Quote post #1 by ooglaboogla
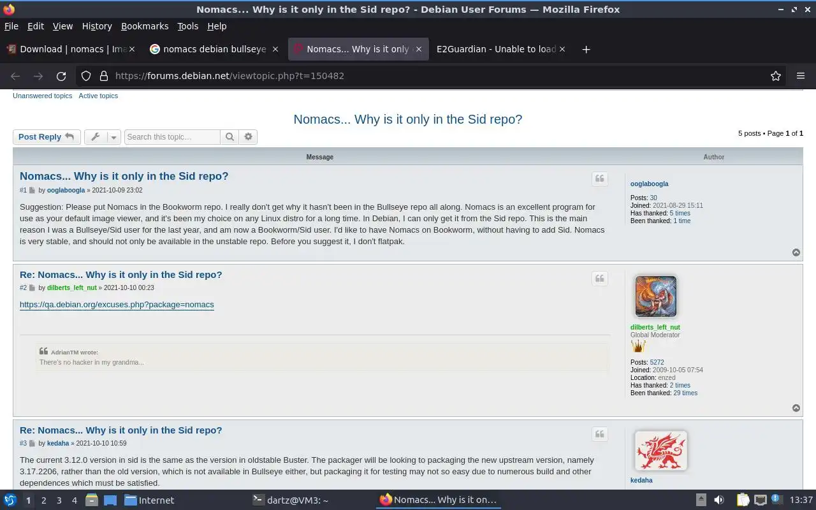The width and height of the screenshot is (816, 510). click(600, 179)
